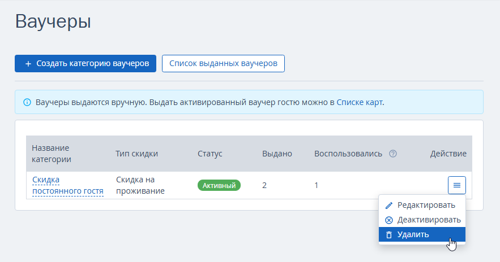The width and height of the screenshot is (500, 262).
Task: Click the plus icon on Создать категорию ваучеров
Action: (28, 64)
